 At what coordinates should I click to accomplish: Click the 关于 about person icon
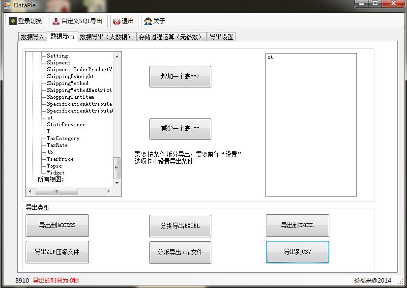click(x=148, y=21)
